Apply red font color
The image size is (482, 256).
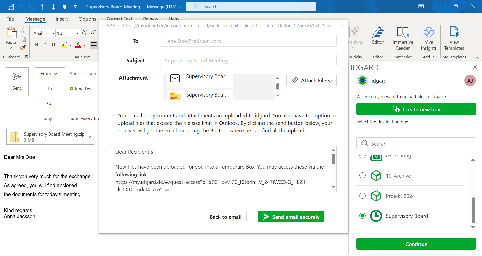tap(78, 45)
